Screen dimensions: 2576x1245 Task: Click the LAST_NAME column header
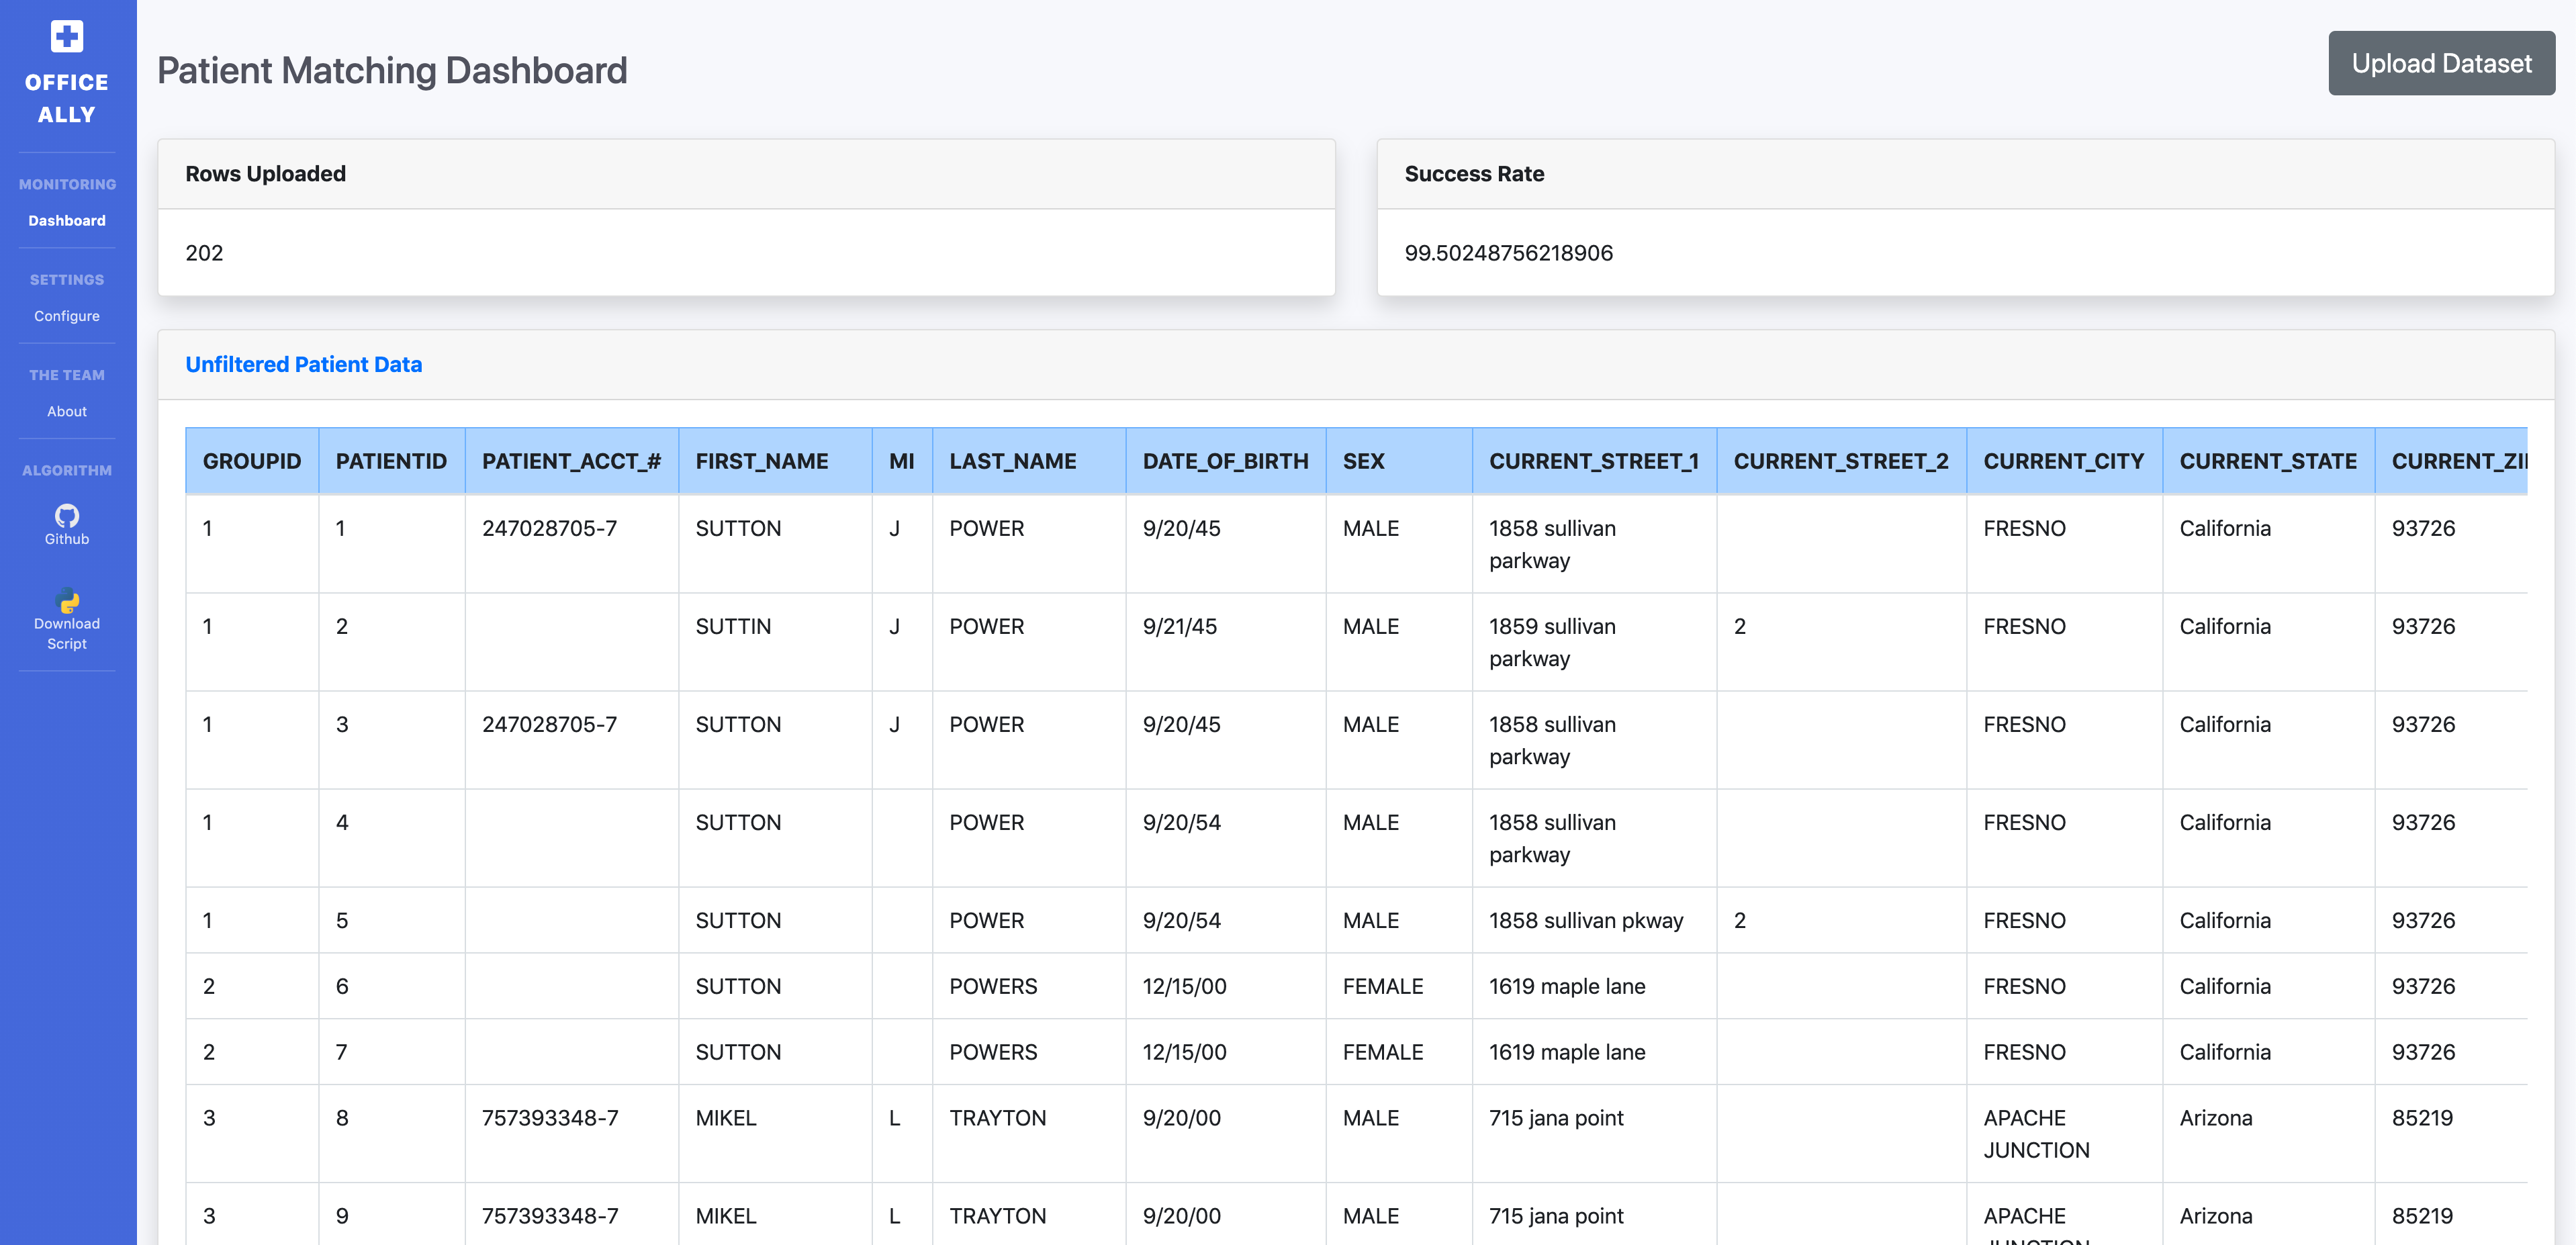(x=1012, y=461)
